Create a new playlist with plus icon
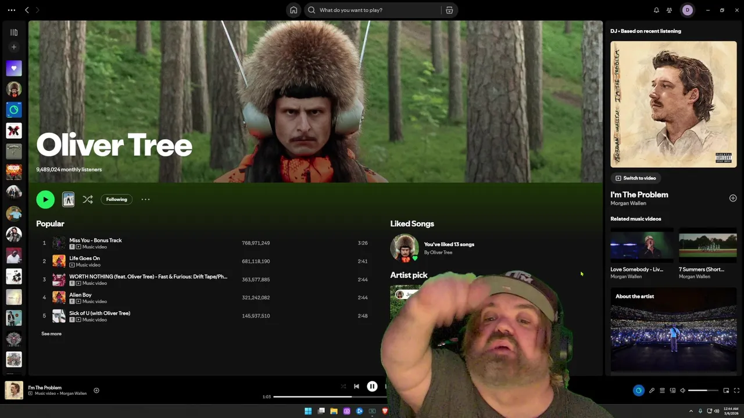Image resolution: width=744 pixels, height=418 pixels. tap(14, 47)
